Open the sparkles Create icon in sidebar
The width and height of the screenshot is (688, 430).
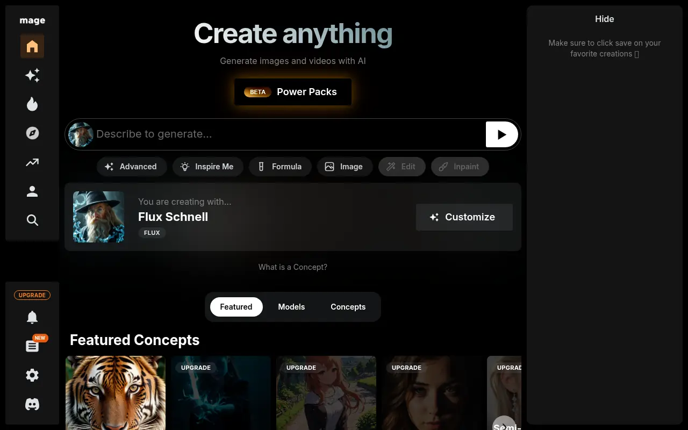point(32,75)
